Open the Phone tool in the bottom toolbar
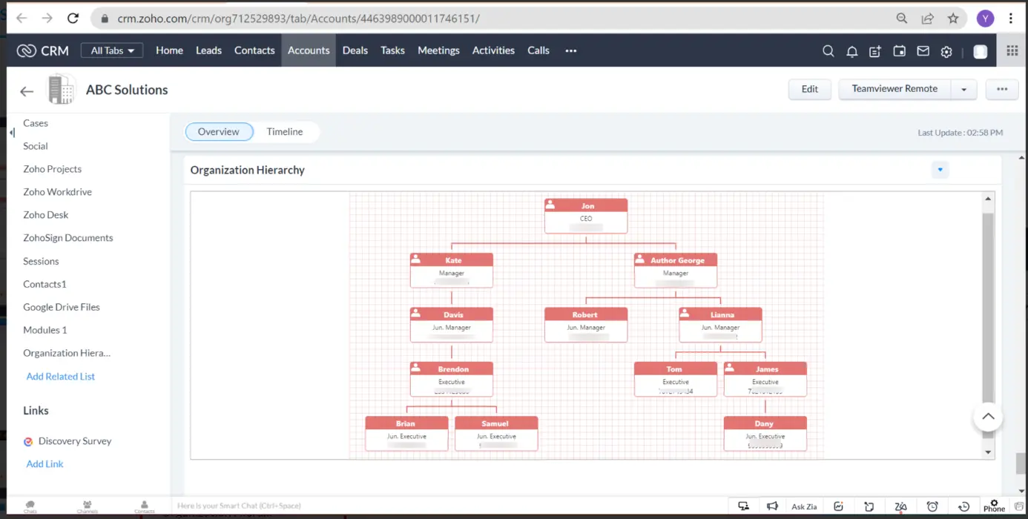The width and height of the screenshot is (1028, 519). tap(993, 506)
